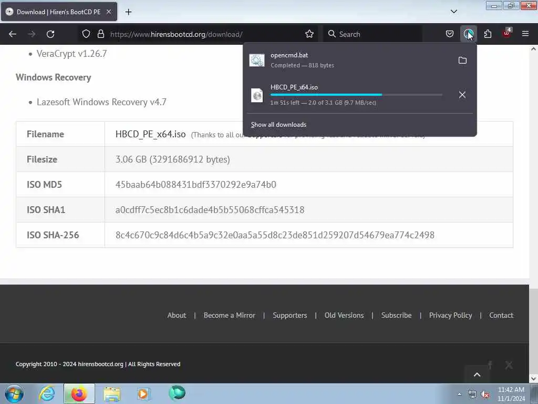Open the Become a Mirror link

[229, 316]
